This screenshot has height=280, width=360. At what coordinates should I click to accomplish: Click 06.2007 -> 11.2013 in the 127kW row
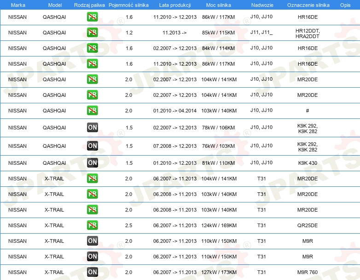click(175, 272)
